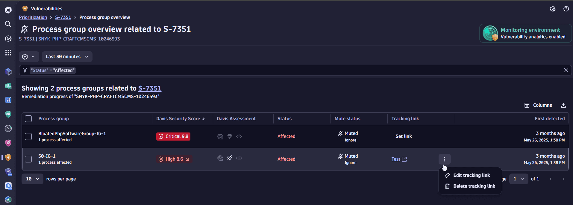Open S-7351 link in the table heading
This screenshot has width=573, height=205.
(150, 88)
